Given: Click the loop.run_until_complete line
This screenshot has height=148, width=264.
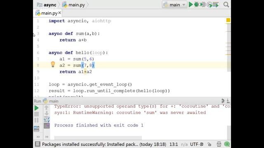Looking at the screenshot, I should point(109,91).
